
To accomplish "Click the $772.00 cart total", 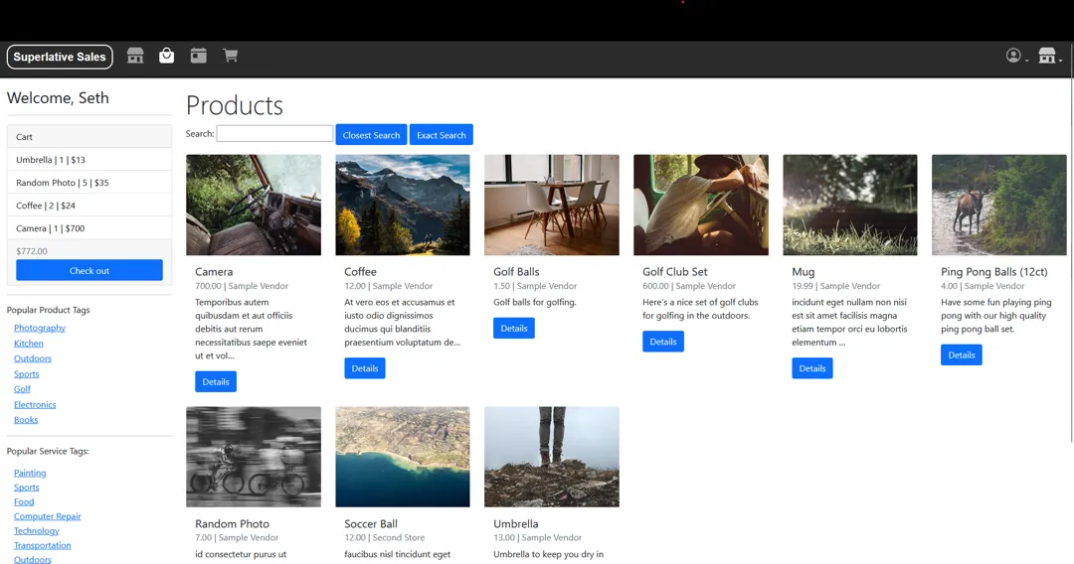I will 32,251.
